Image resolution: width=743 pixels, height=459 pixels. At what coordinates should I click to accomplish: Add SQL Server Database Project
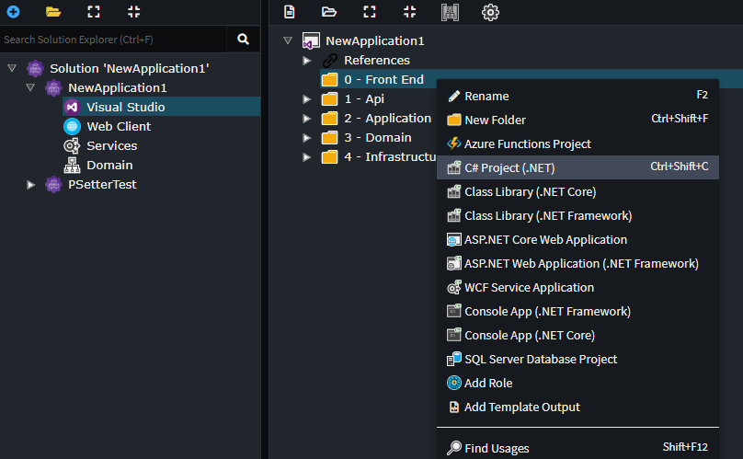[x=577, y=359]
